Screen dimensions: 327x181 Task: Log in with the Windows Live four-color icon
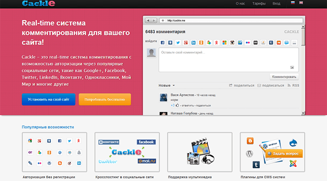point(224,43)
